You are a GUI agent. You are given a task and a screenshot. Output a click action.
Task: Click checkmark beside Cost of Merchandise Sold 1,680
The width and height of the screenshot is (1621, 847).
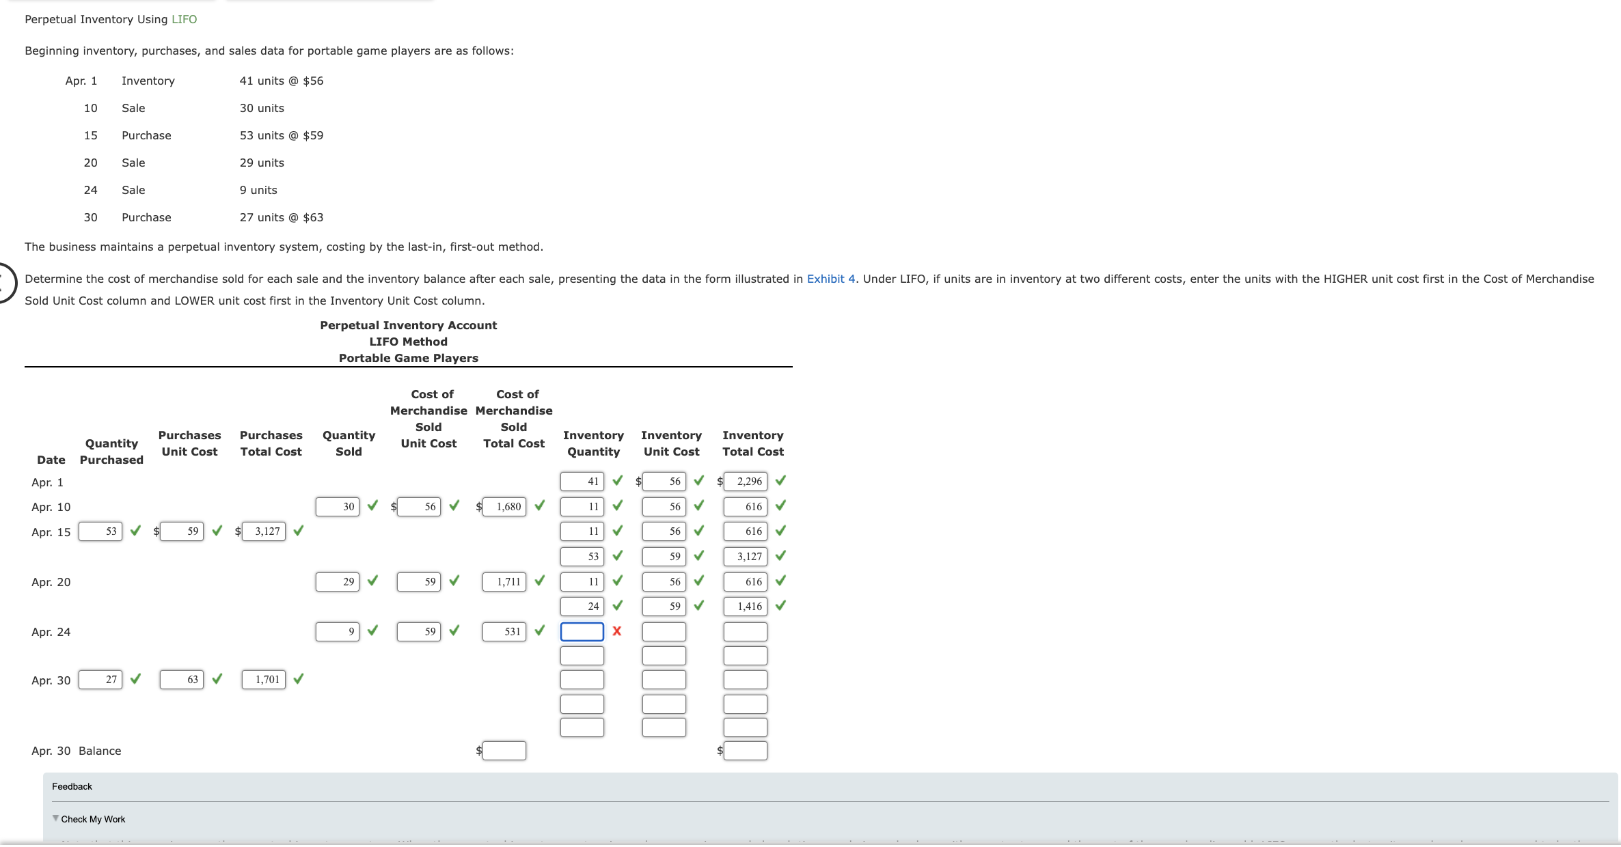[x=539, y=506]
